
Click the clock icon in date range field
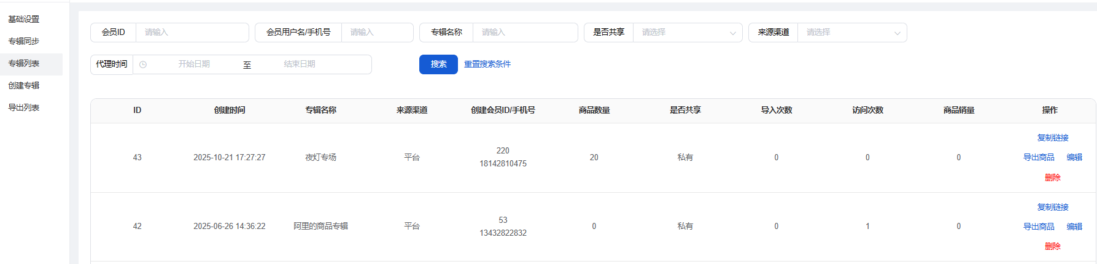pos(143,64)
